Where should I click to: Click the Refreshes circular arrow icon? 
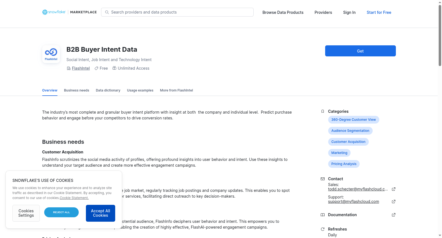(x=323, y=229)
